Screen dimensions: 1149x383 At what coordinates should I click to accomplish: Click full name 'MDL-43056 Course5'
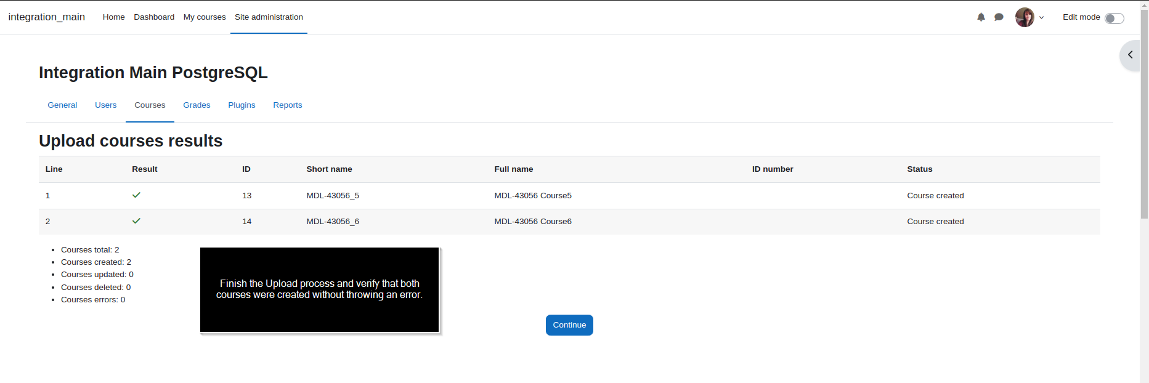533,196
